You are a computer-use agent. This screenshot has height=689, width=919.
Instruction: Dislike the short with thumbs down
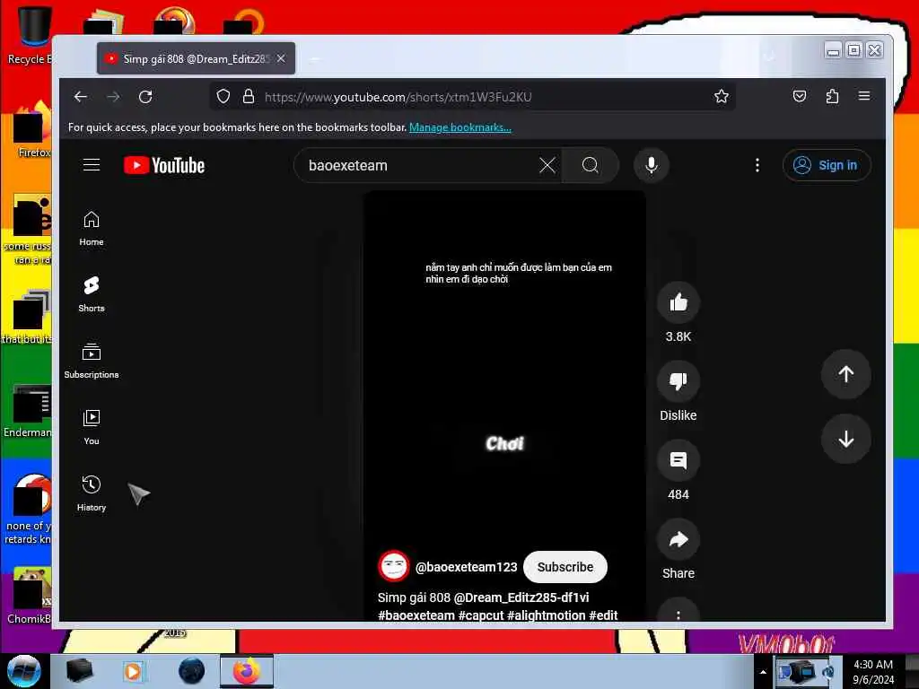[678, 381]
